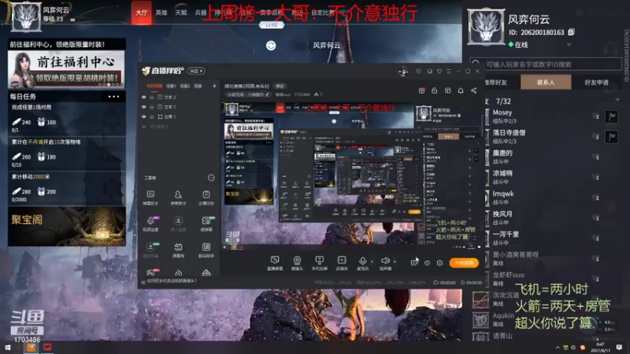Screen dimensions: 630x354
Task: Open the 前往福利中心 banner
Action: [x=67, y=68]
